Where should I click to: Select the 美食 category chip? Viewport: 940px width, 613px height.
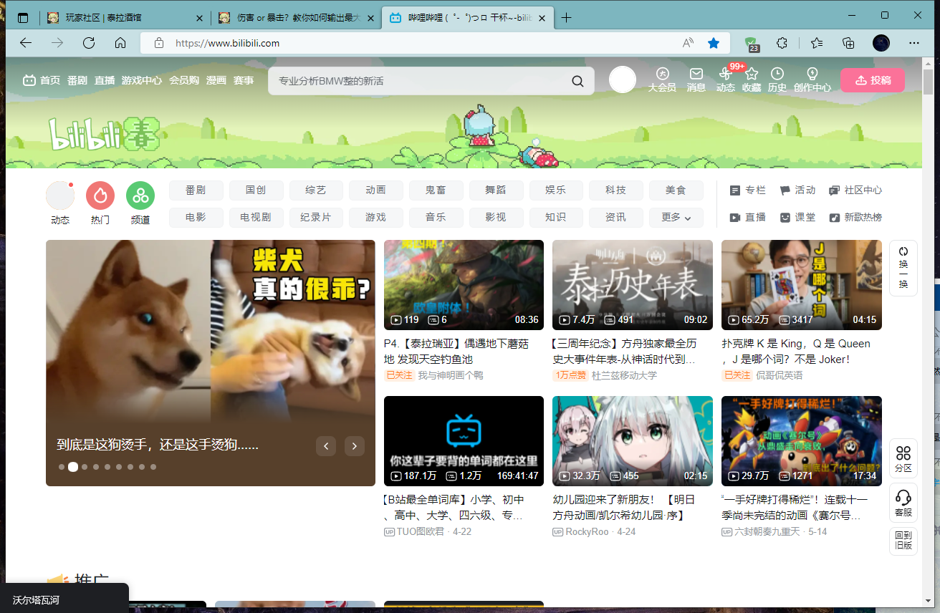(676, 190)
